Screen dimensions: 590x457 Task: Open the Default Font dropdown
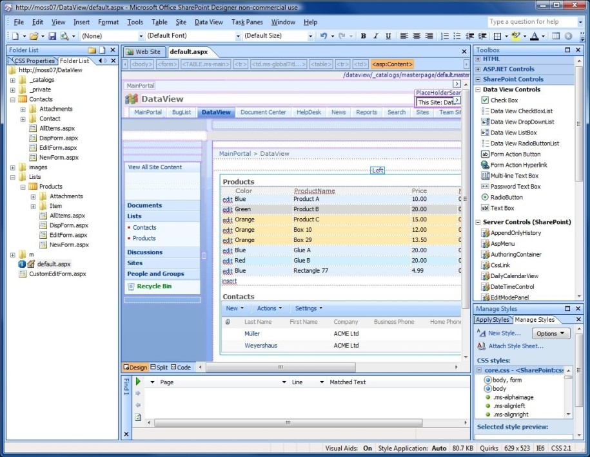(238, 36)
